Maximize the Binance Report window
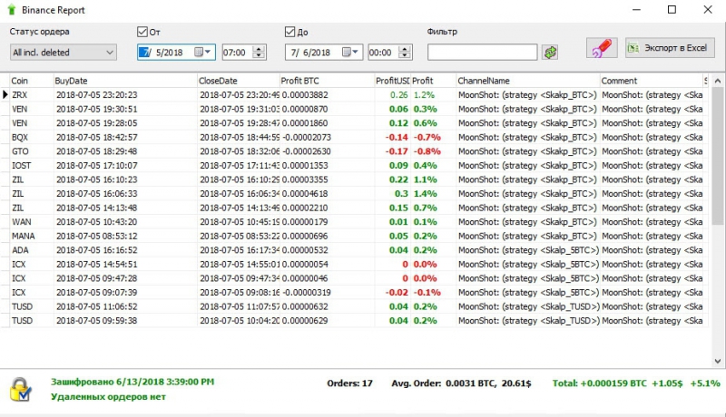726x417 pixels. tap(672, 10)
